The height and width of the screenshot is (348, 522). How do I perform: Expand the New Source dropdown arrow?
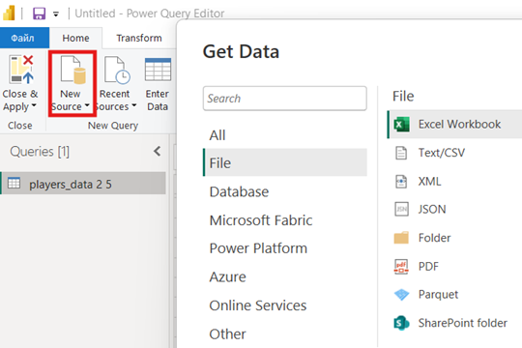coord(87,105)
